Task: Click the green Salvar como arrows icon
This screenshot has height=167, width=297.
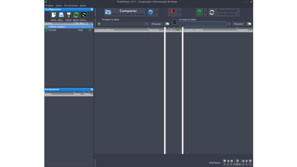Action: [76, 15]
